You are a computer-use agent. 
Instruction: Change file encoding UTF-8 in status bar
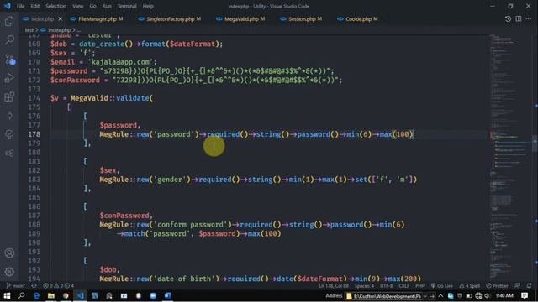[x=387, y=285]
